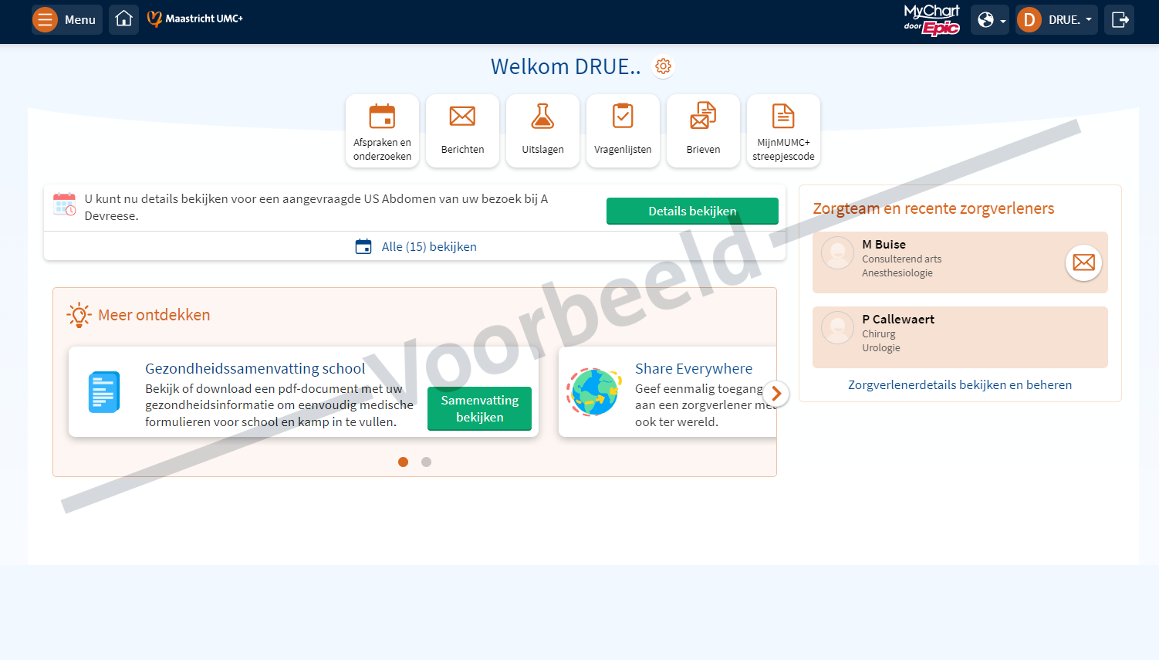Click the Zorgteam en recente zorgverleners heading

click(933, 208)
